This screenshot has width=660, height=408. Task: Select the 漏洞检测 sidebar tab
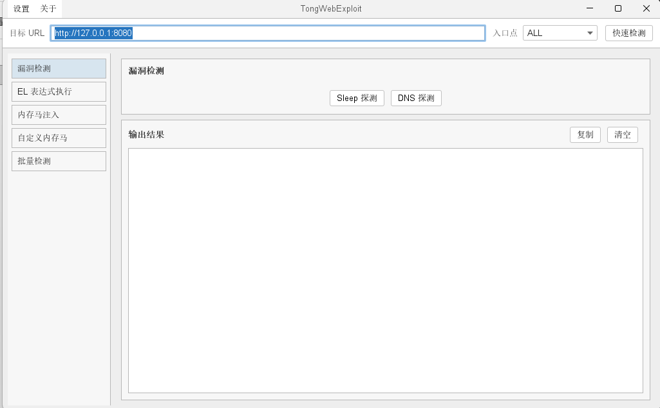tap(59, 69)
